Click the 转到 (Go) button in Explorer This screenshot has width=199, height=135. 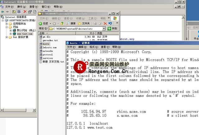point(113,28)
